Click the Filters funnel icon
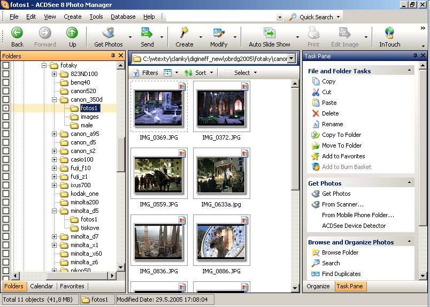This screenshot has width=430, height=307. tap(136, 73)
